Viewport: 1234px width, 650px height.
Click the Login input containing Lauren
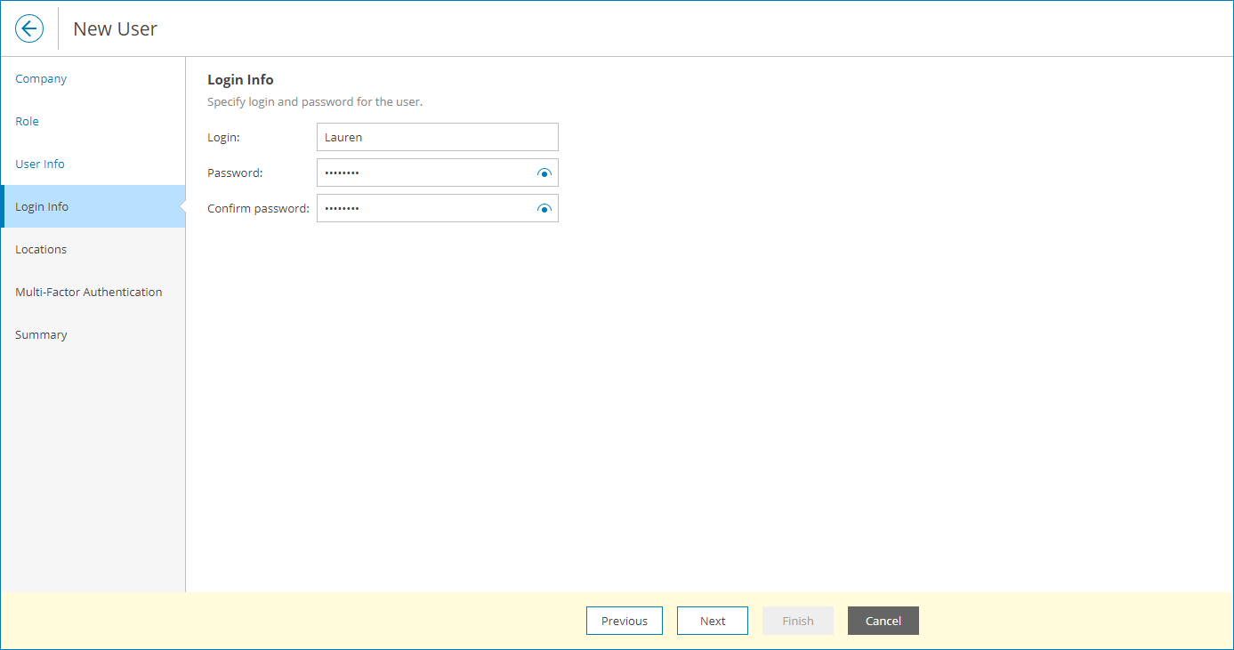coord(438,137)
